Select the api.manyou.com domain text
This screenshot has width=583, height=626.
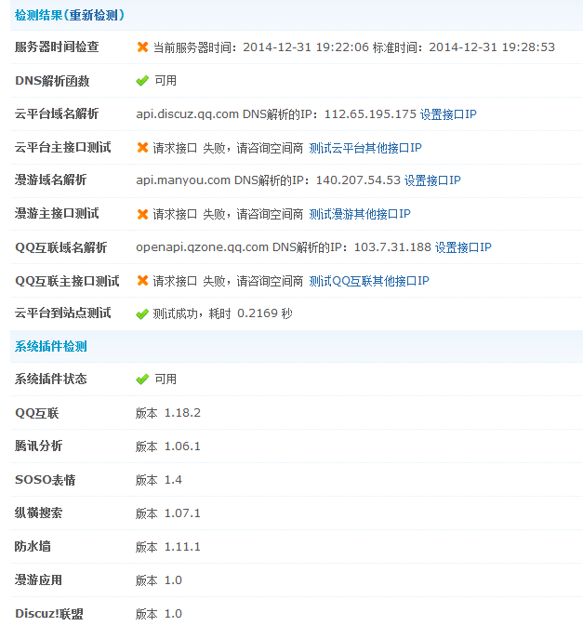coord(183,180)
